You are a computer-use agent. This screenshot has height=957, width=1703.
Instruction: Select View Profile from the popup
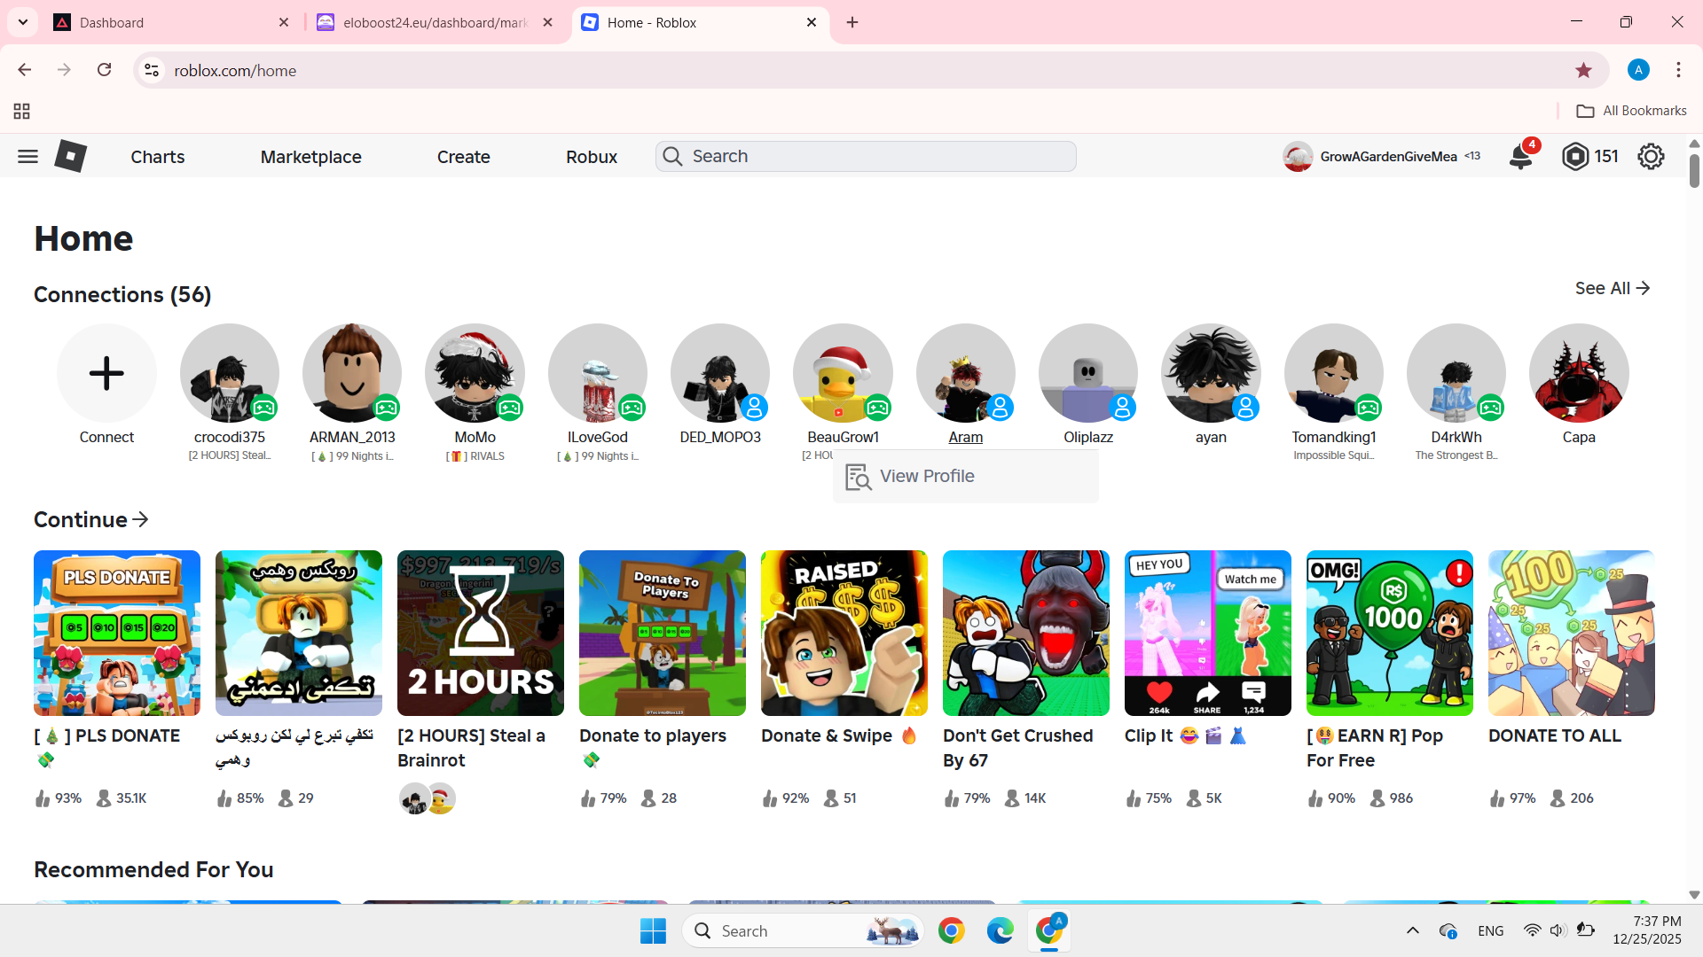(966, 477)
